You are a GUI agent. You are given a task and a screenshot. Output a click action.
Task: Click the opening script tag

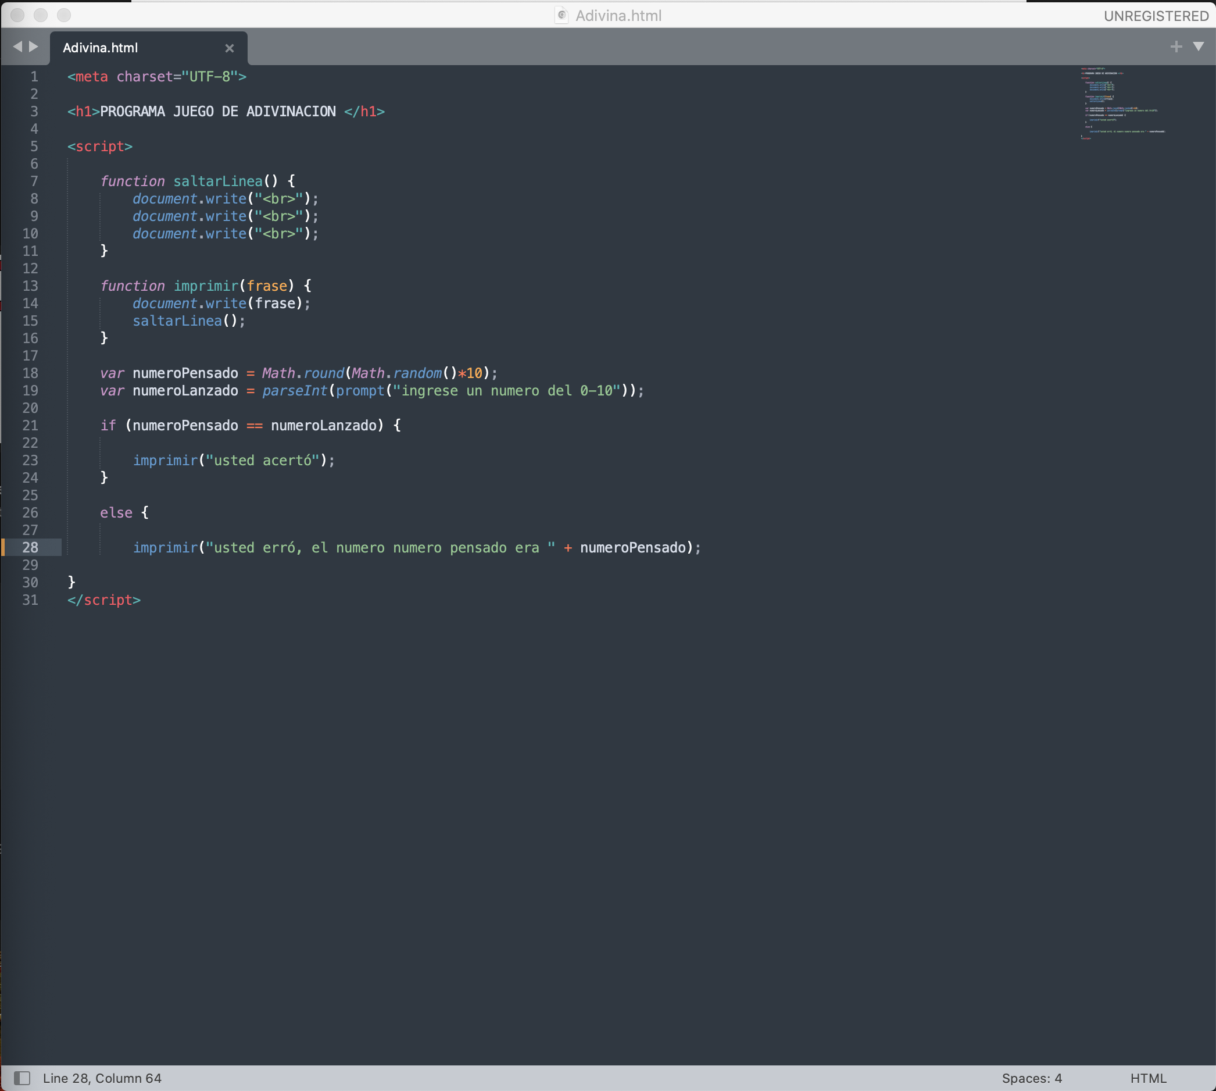pyautogui.click(x=100, y=147)
